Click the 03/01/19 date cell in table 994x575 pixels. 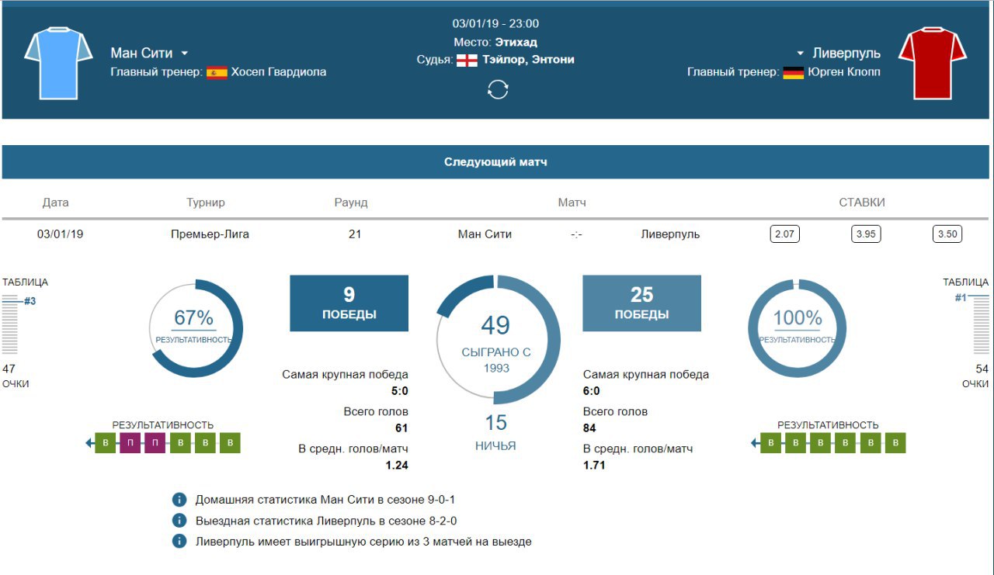[x=60, y=234]
